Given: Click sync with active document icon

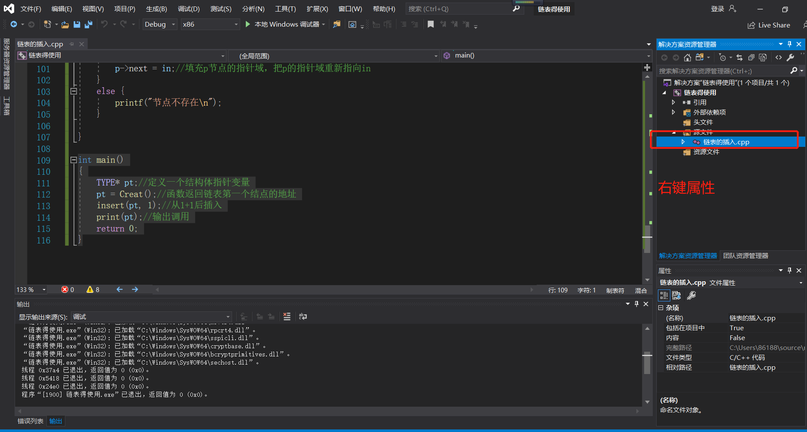Looking at the screenshot, I should [740, 58].
